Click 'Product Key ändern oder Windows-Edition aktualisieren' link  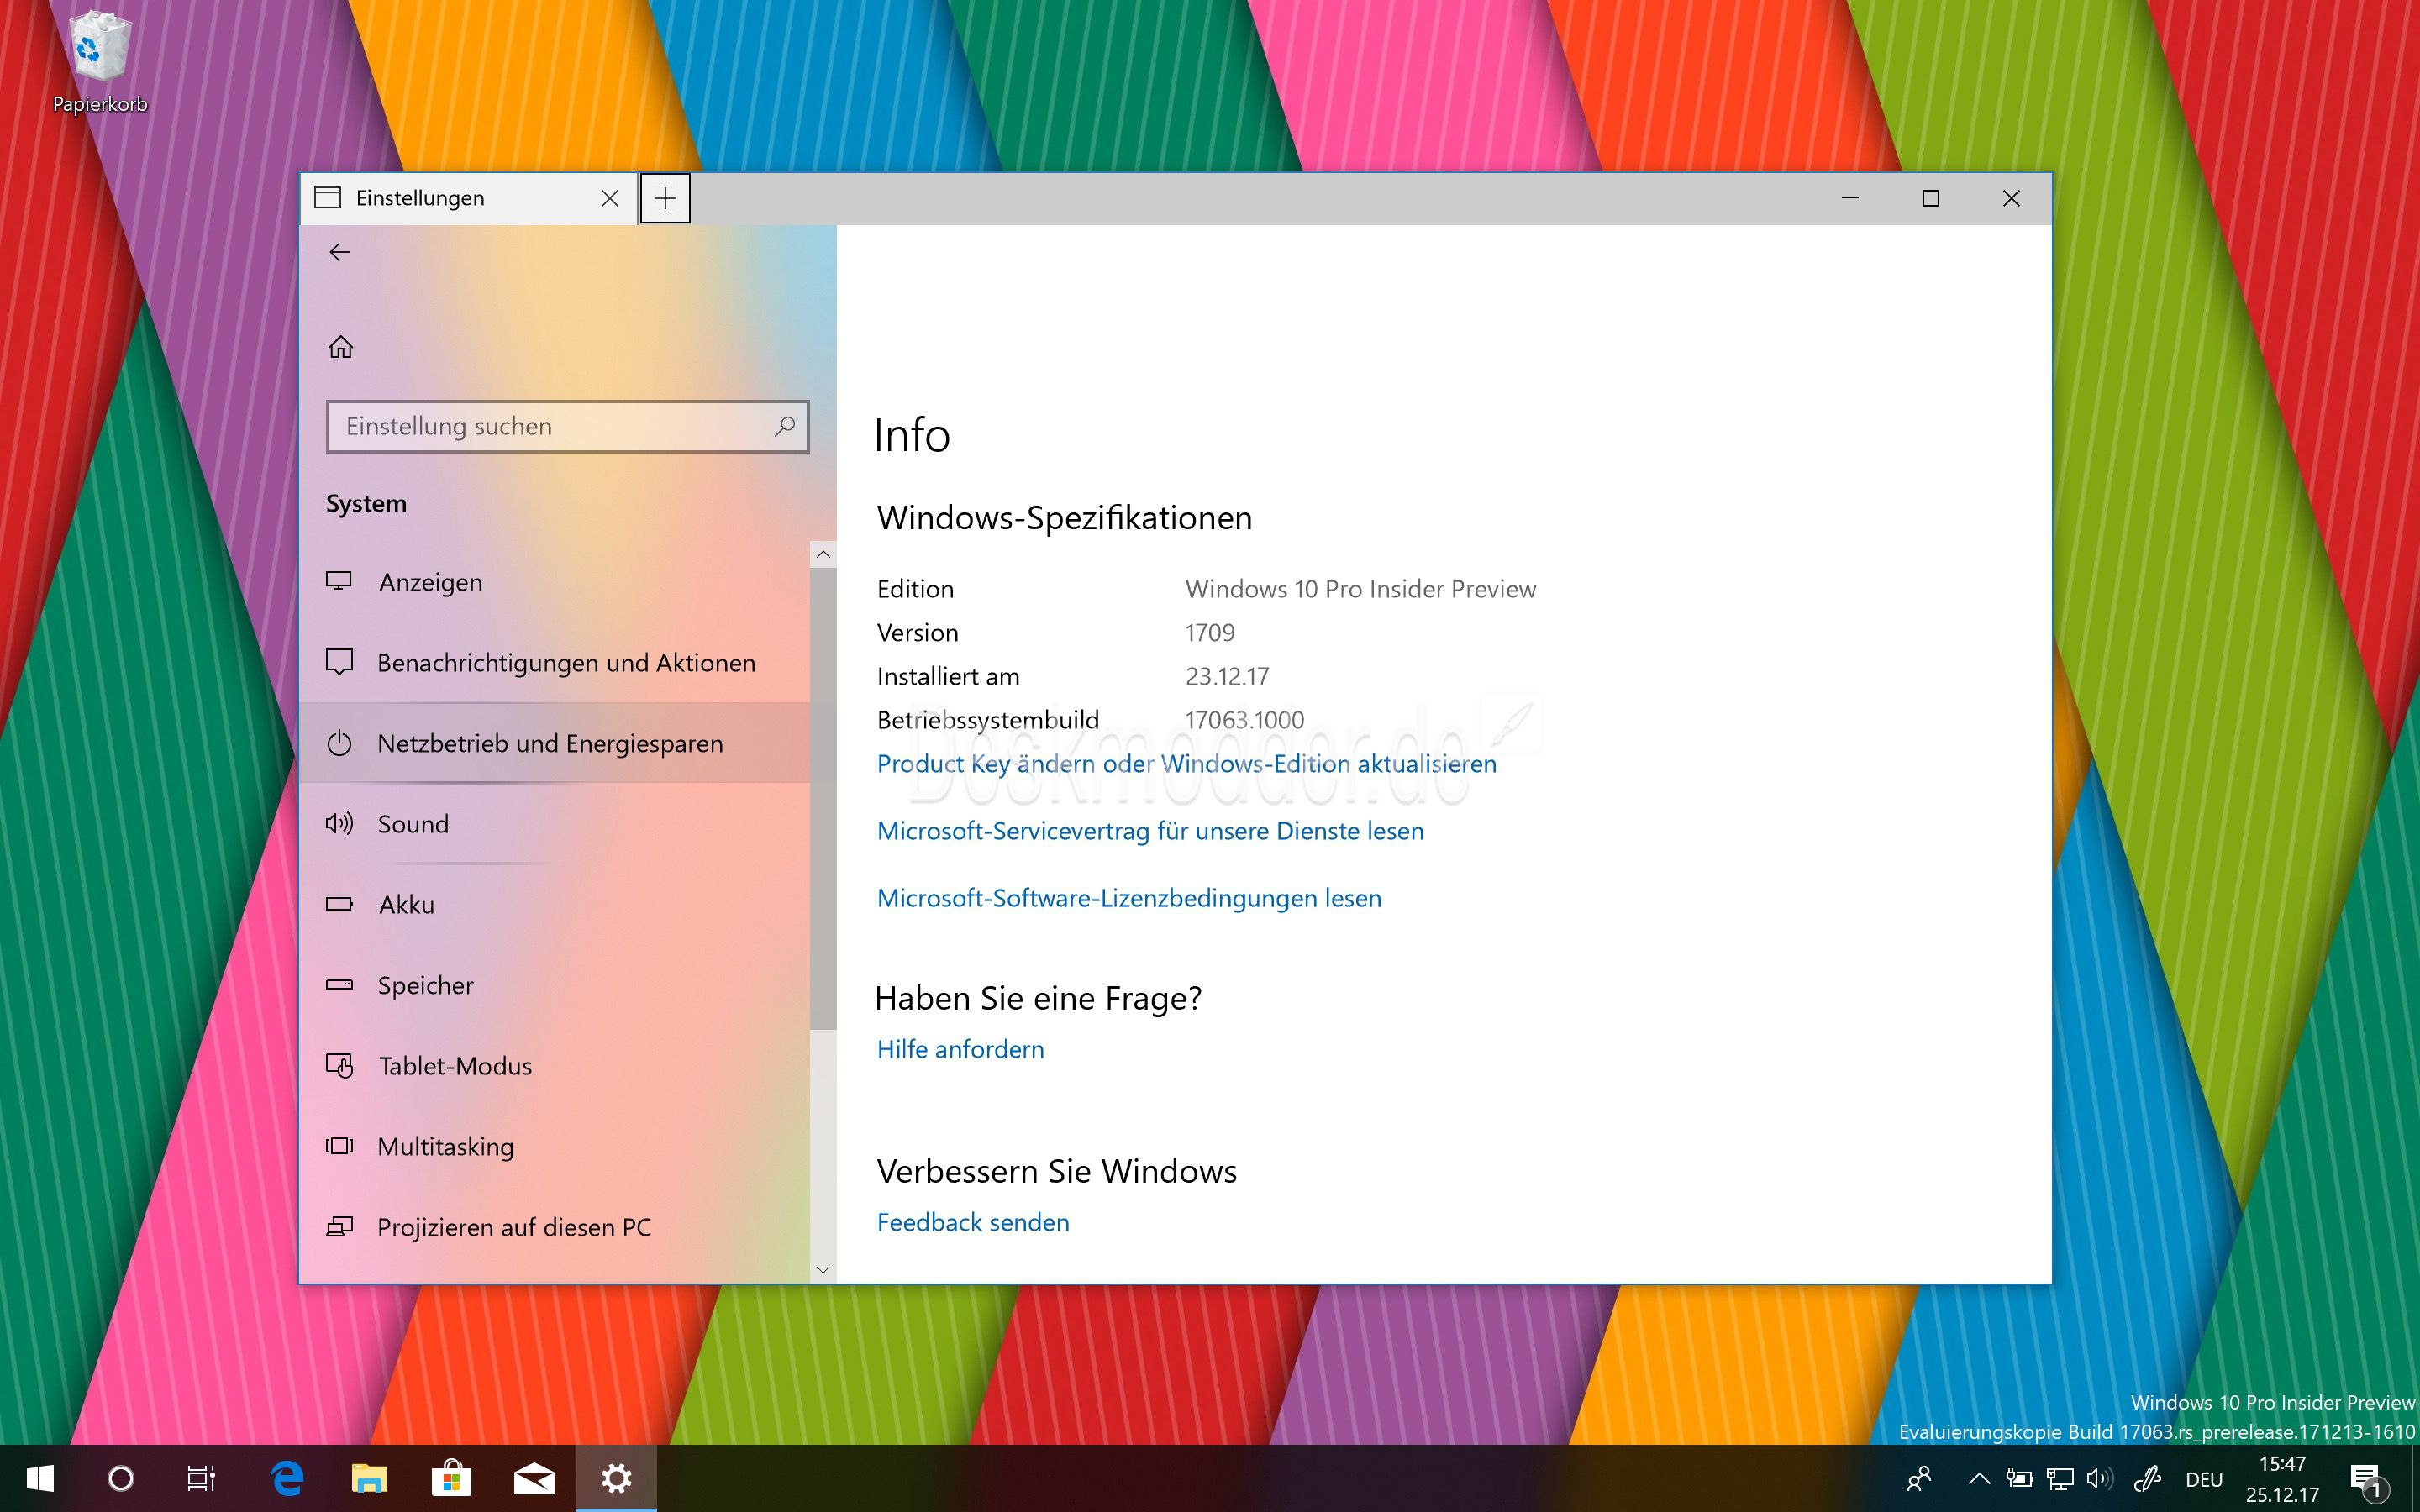pyautogui.click(x=1186, y=764)
